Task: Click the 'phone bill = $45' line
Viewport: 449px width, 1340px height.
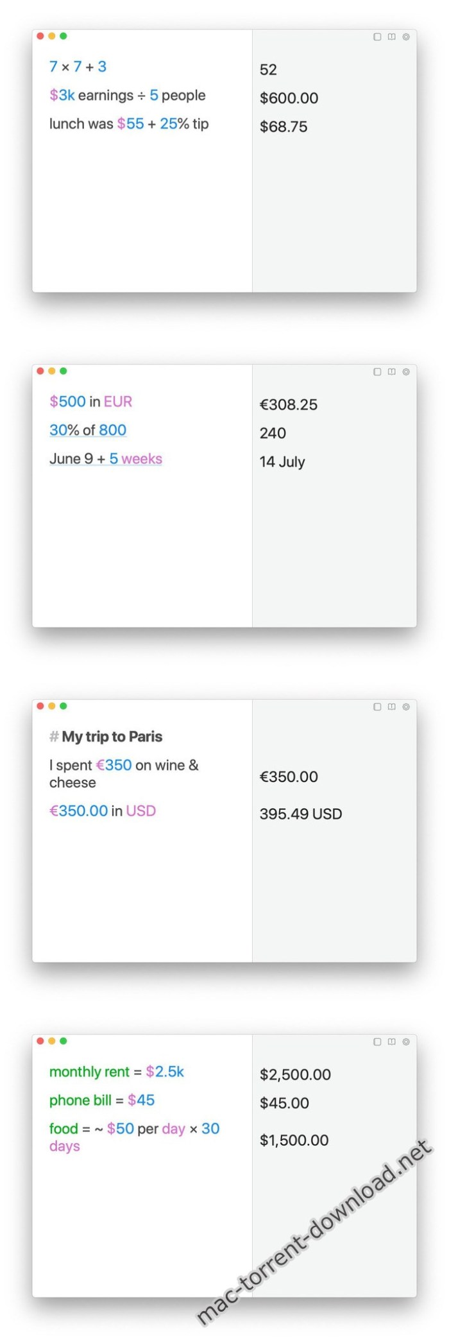Action: pyautogui.click(x=101, y=1101)
